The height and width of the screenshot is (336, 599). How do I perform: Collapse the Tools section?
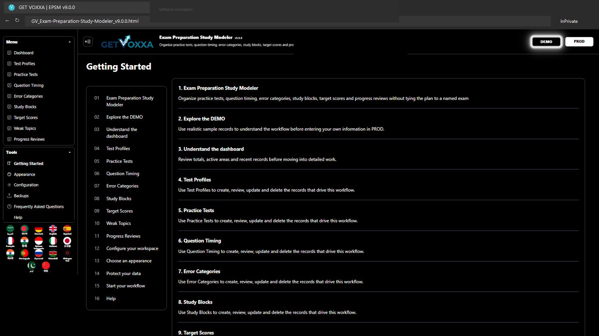click(x=69, y=152)
